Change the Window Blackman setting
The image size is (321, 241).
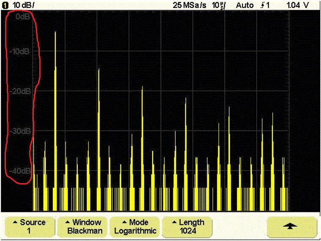[x=82, y=227]
